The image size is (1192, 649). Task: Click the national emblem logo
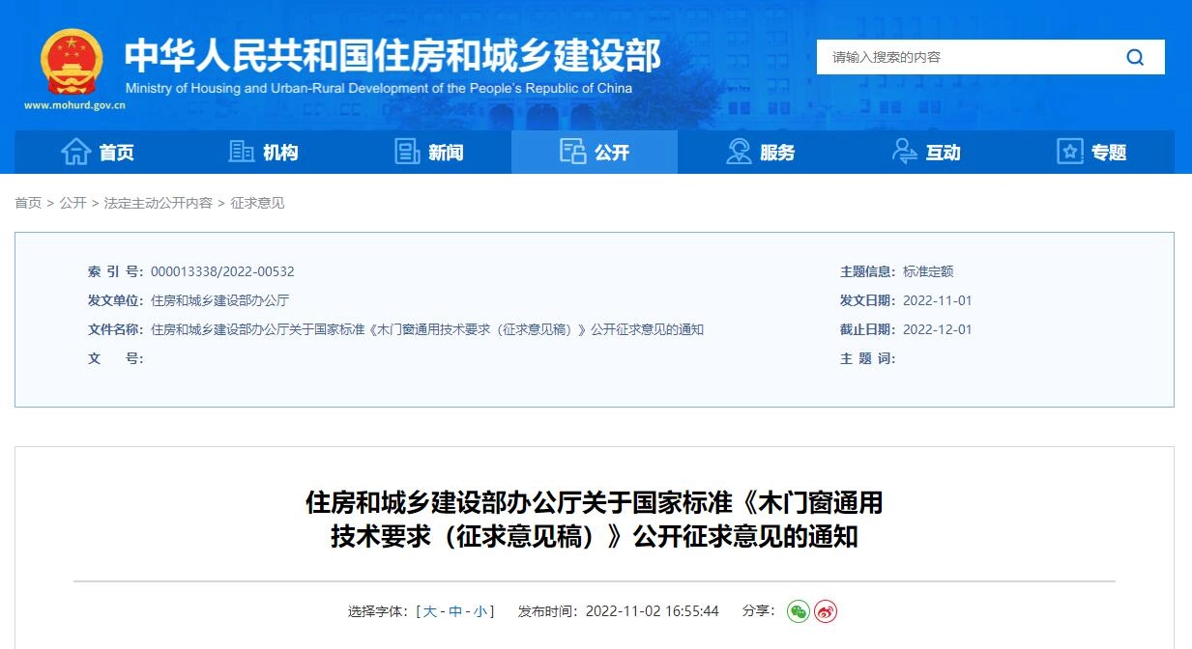click(x=72, y=60)
